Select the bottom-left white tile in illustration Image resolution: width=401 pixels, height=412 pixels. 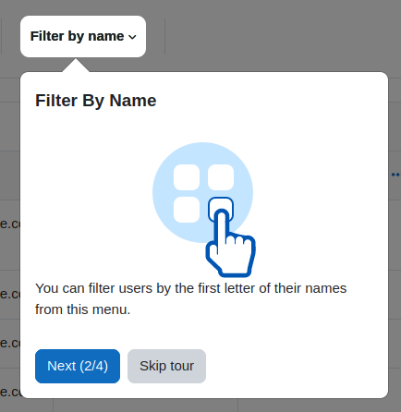tap(187, 210)
